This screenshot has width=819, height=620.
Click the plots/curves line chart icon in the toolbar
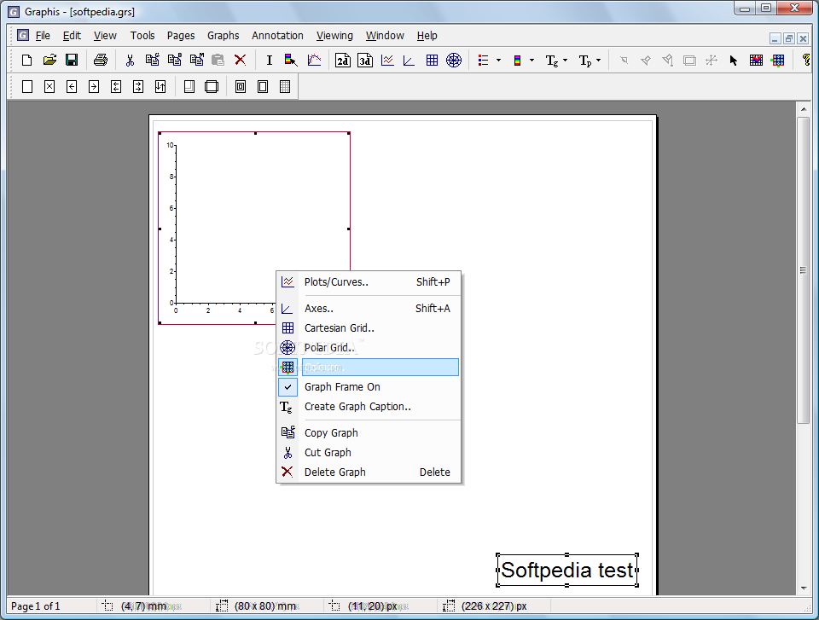(387, 60)
